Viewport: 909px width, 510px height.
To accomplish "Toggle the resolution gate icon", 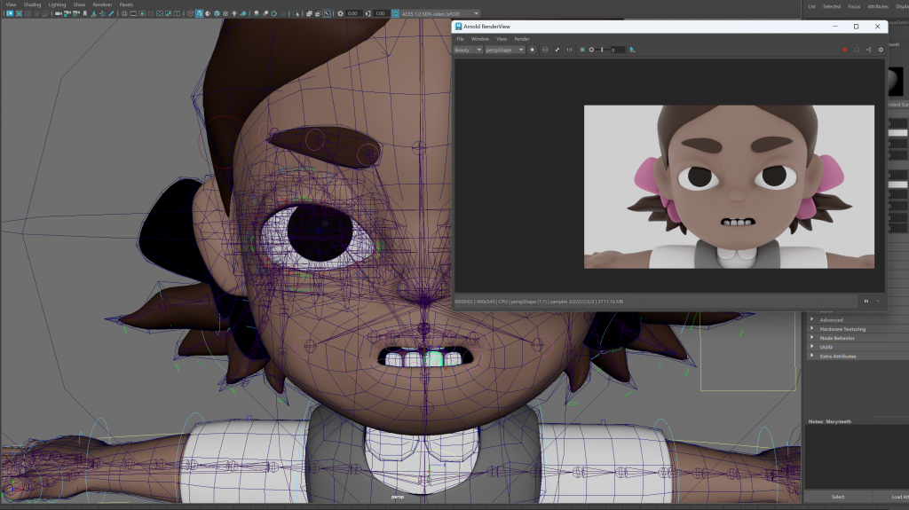I will point(142,13).
